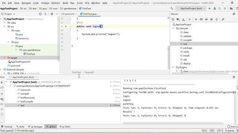Open the Terminal tool window
Image resolution: width=238 pixels, height=133 pixels.
(6, 126)
